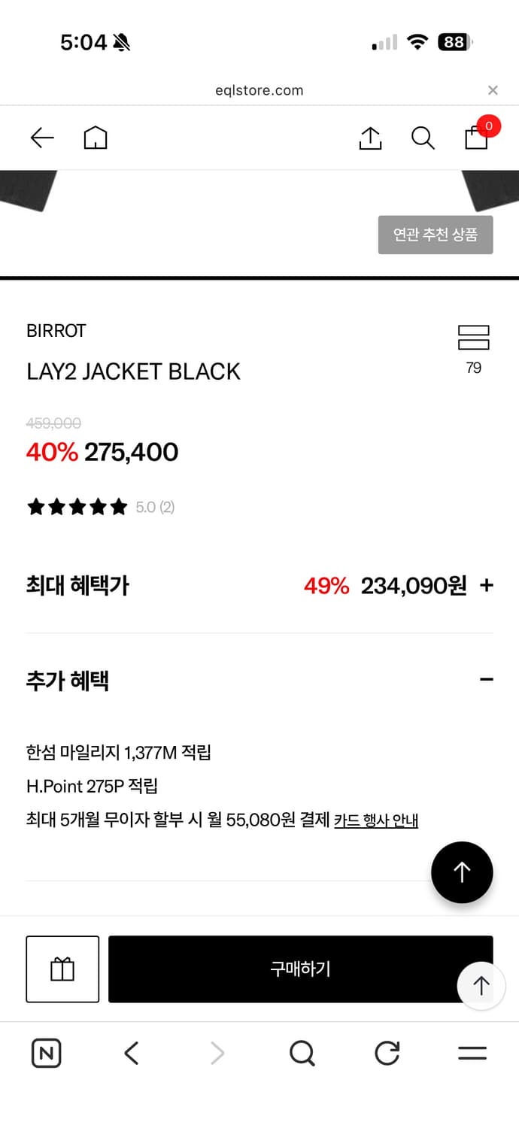The width and height of the screenshot is (519, 1128).
Task: Tap the browser back chevron at bottom
Action: click(x=131, y=1053)
